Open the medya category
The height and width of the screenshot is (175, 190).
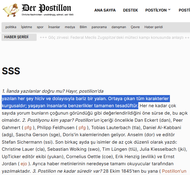click(x=70, y=27)
